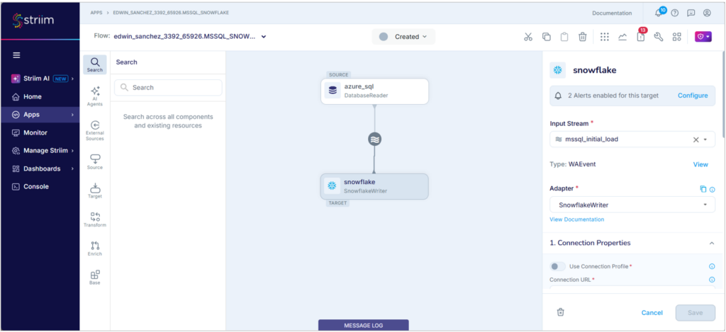Click the Cancel button
Image resolution: width=726 pixels, height=332 pixels.
tap(652, 313)
